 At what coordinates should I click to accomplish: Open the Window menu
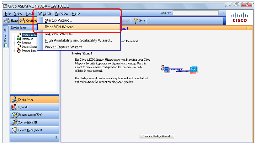[x=62, y=14]
